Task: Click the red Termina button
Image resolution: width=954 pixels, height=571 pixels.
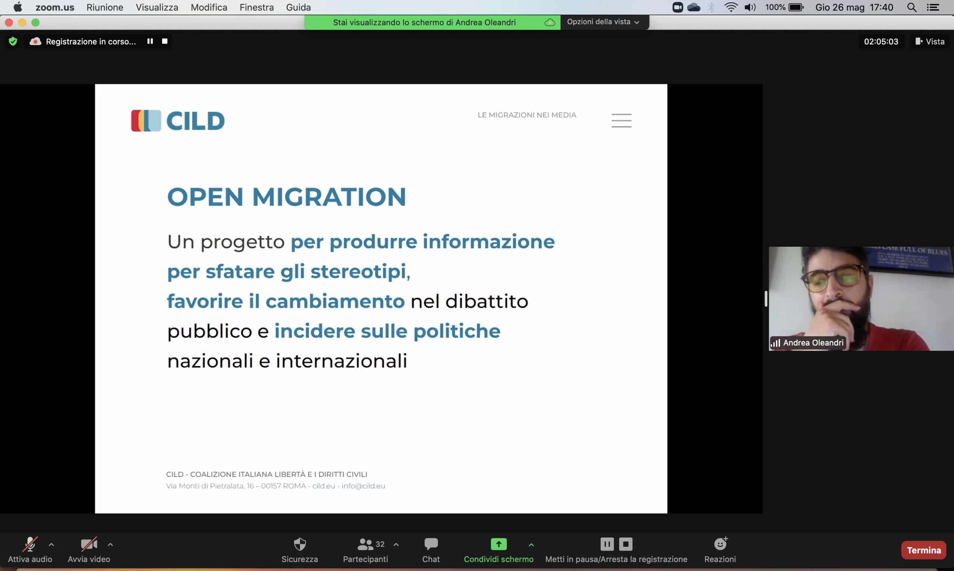Action: pyautogui.click(x=923, y=550)
